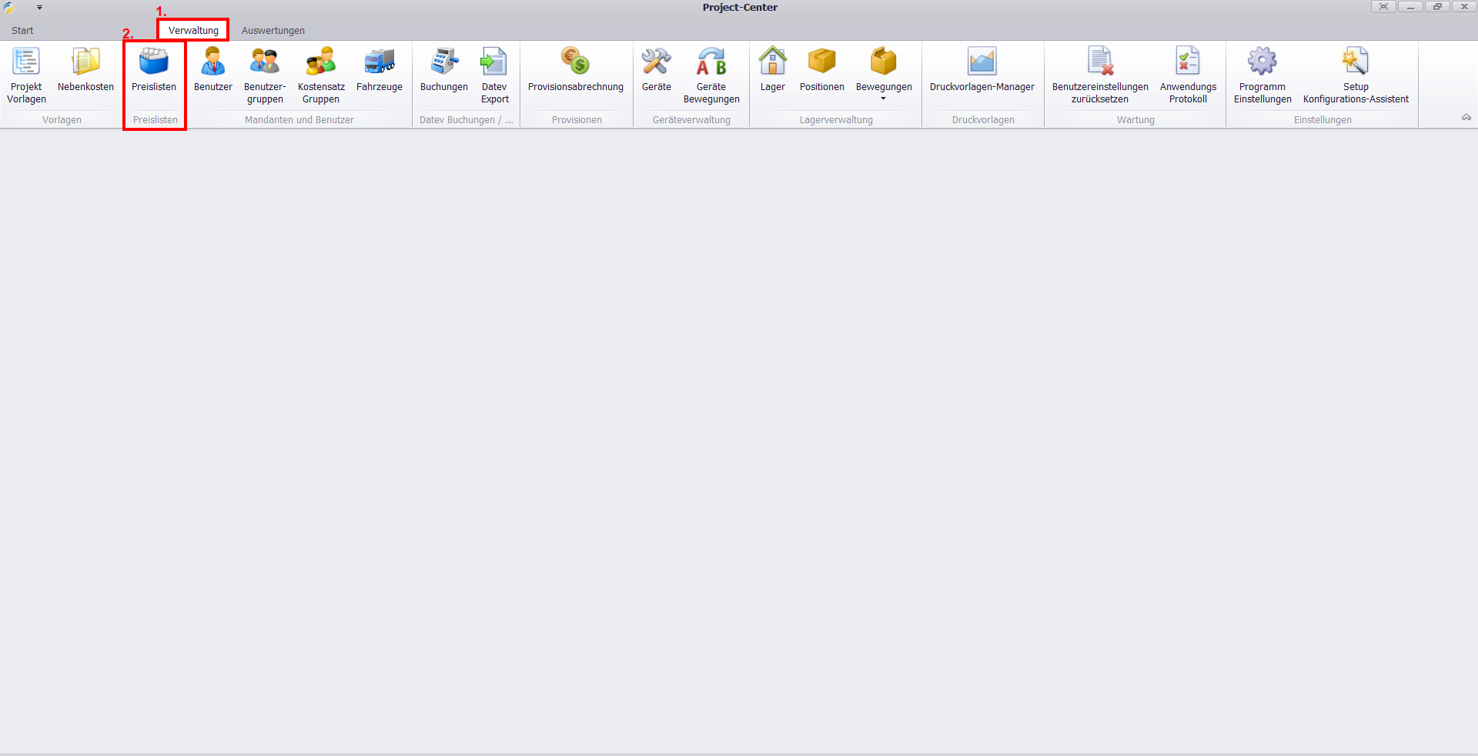Image resolution: width=1478 pixels, height=756 pixels.
Task: Launch the Datev Export
Action: tap(494, 75)
